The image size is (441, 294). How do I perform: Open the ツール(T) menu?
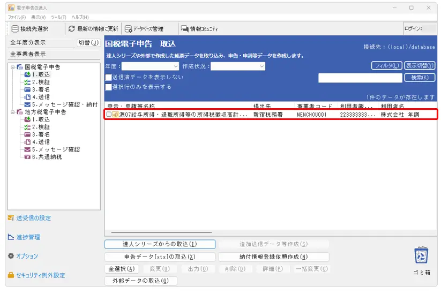59,17
